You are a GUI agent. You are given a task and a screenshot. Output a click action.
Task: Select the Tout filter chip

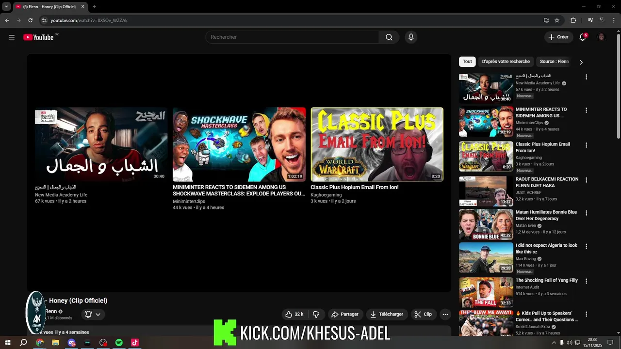[x=467, y=62]
